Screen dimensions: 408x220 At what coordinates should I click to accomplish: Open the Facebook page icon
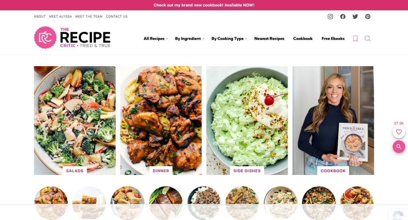coord(343,17)
